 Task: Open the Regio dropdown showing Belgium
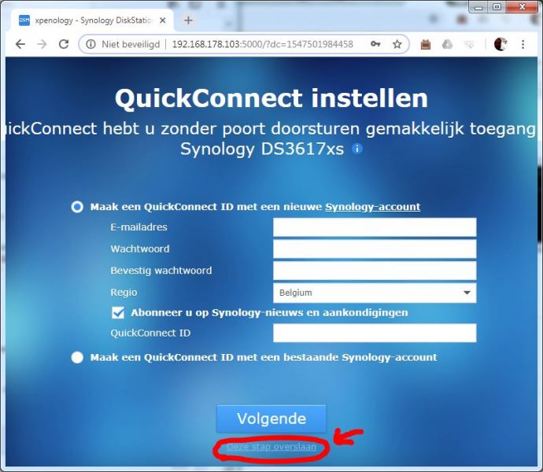click(x=375, y=293)
